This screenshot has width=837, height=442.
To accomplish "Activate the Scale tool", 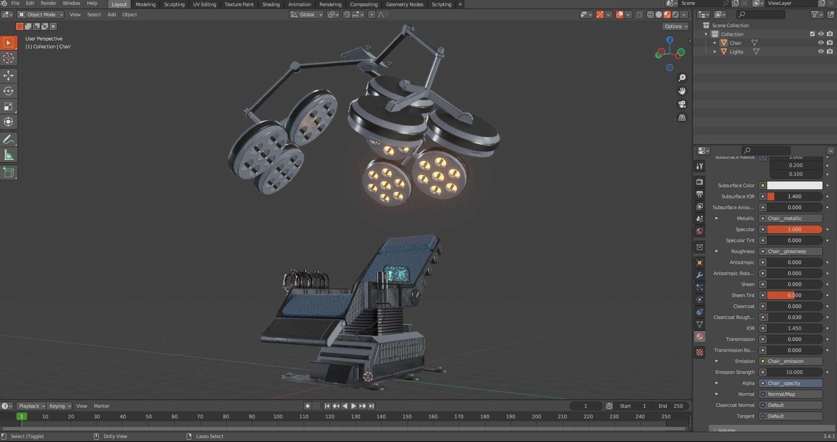I will pos(8,106).
